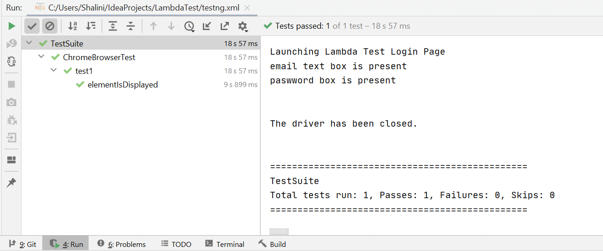Sort tests alphabetically
Image resolution: width=603 pixels, height=251 pixels.
pyautogui.click(x=73, y=26)
